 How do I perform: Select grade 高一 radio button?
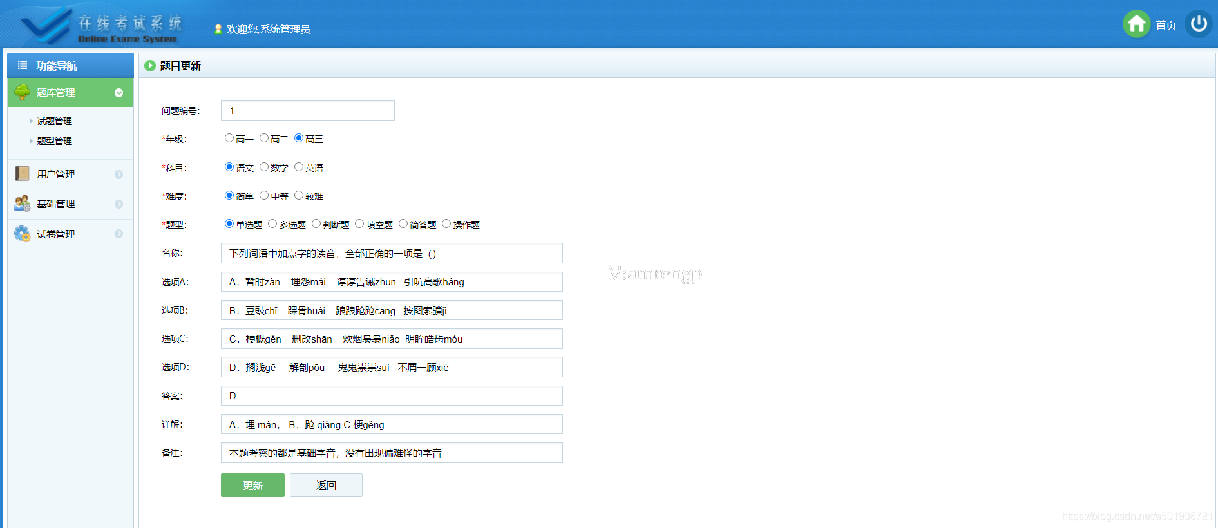[x=229, y=138]
